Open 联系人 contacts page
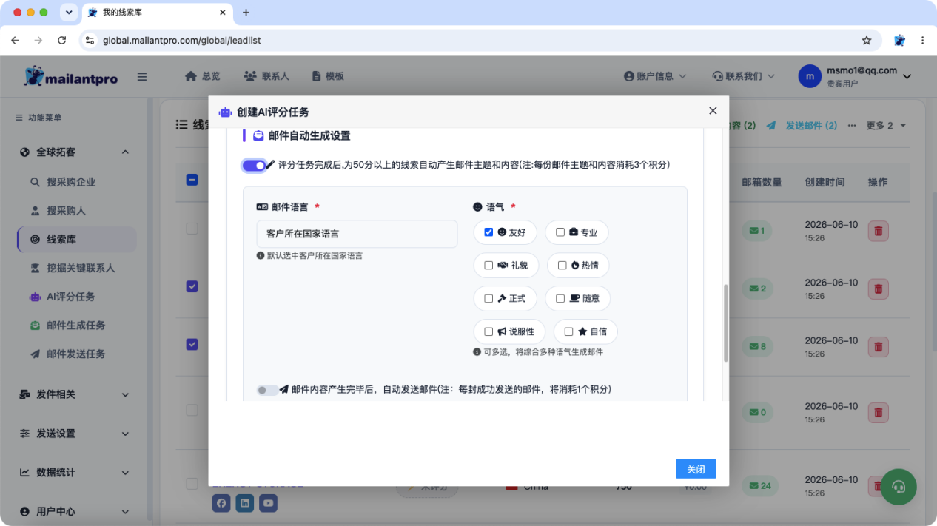The width and height of the screenshot is (937, 526). (x=266, y=76)
